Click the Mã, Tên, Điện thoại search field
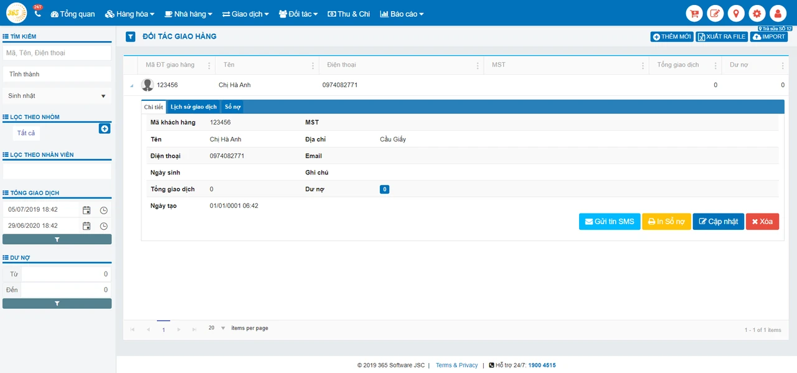Image resolution: width=797 pixels, height=373 pixels. pos(57,53)
